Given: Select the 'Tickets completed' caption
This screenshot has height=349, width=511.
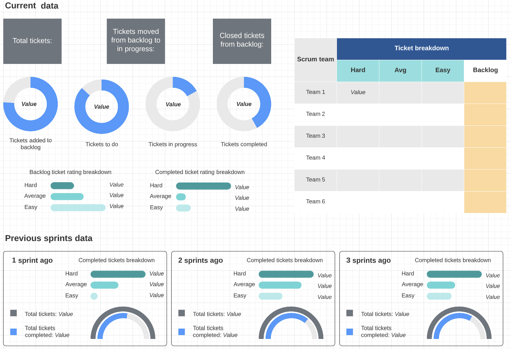Looking at the screenshot, I should coord(244,144).
